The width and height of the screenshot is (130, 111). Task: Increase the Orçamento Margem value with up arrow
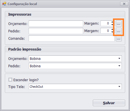112,22
